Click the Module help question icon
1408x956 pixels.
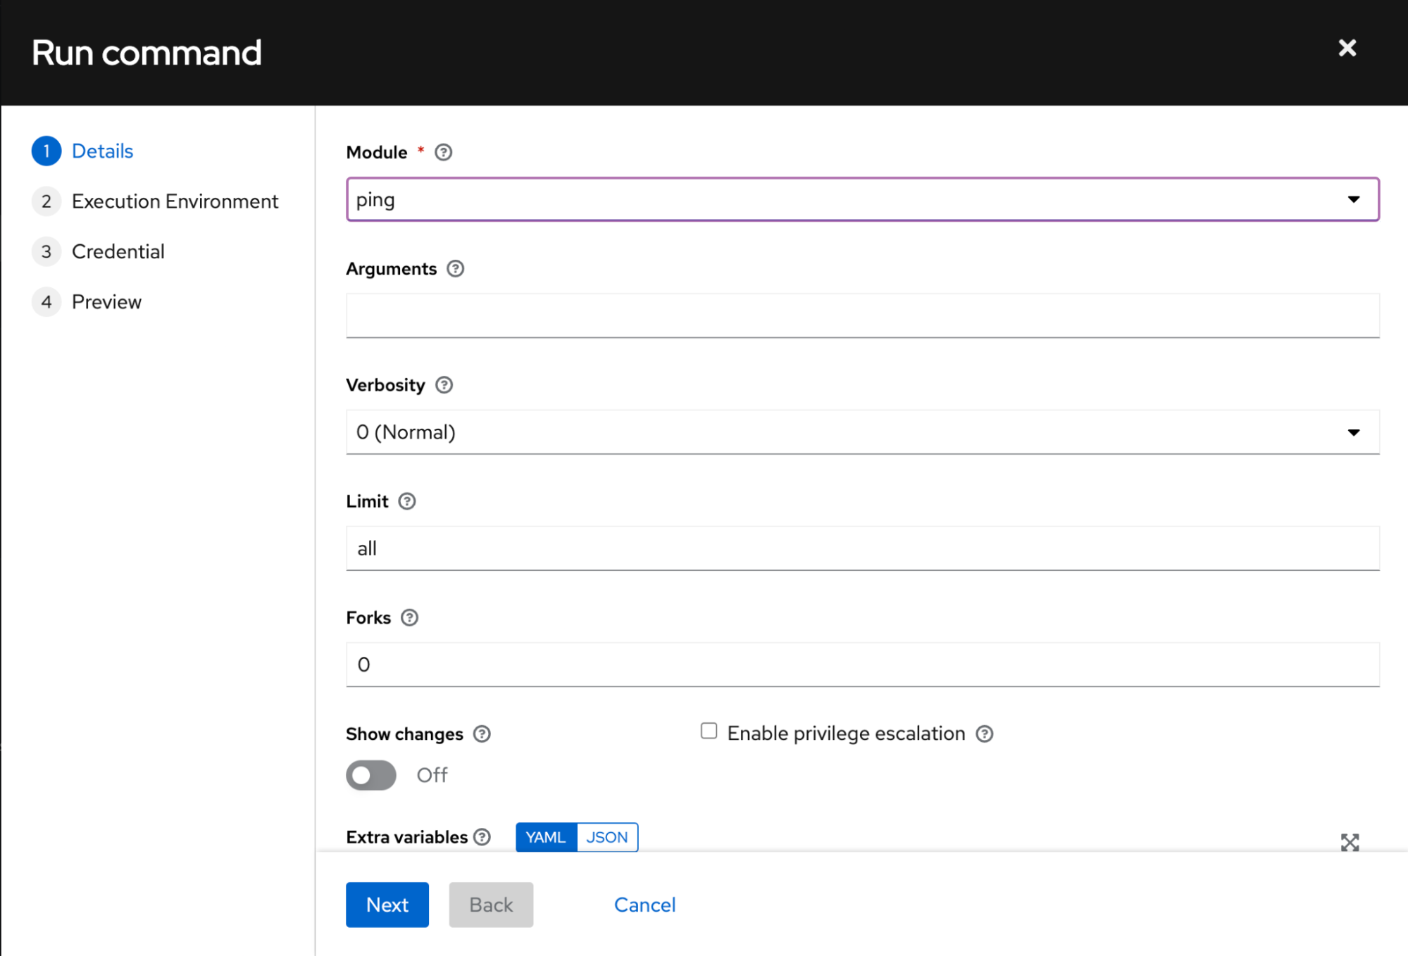(443, 152)
